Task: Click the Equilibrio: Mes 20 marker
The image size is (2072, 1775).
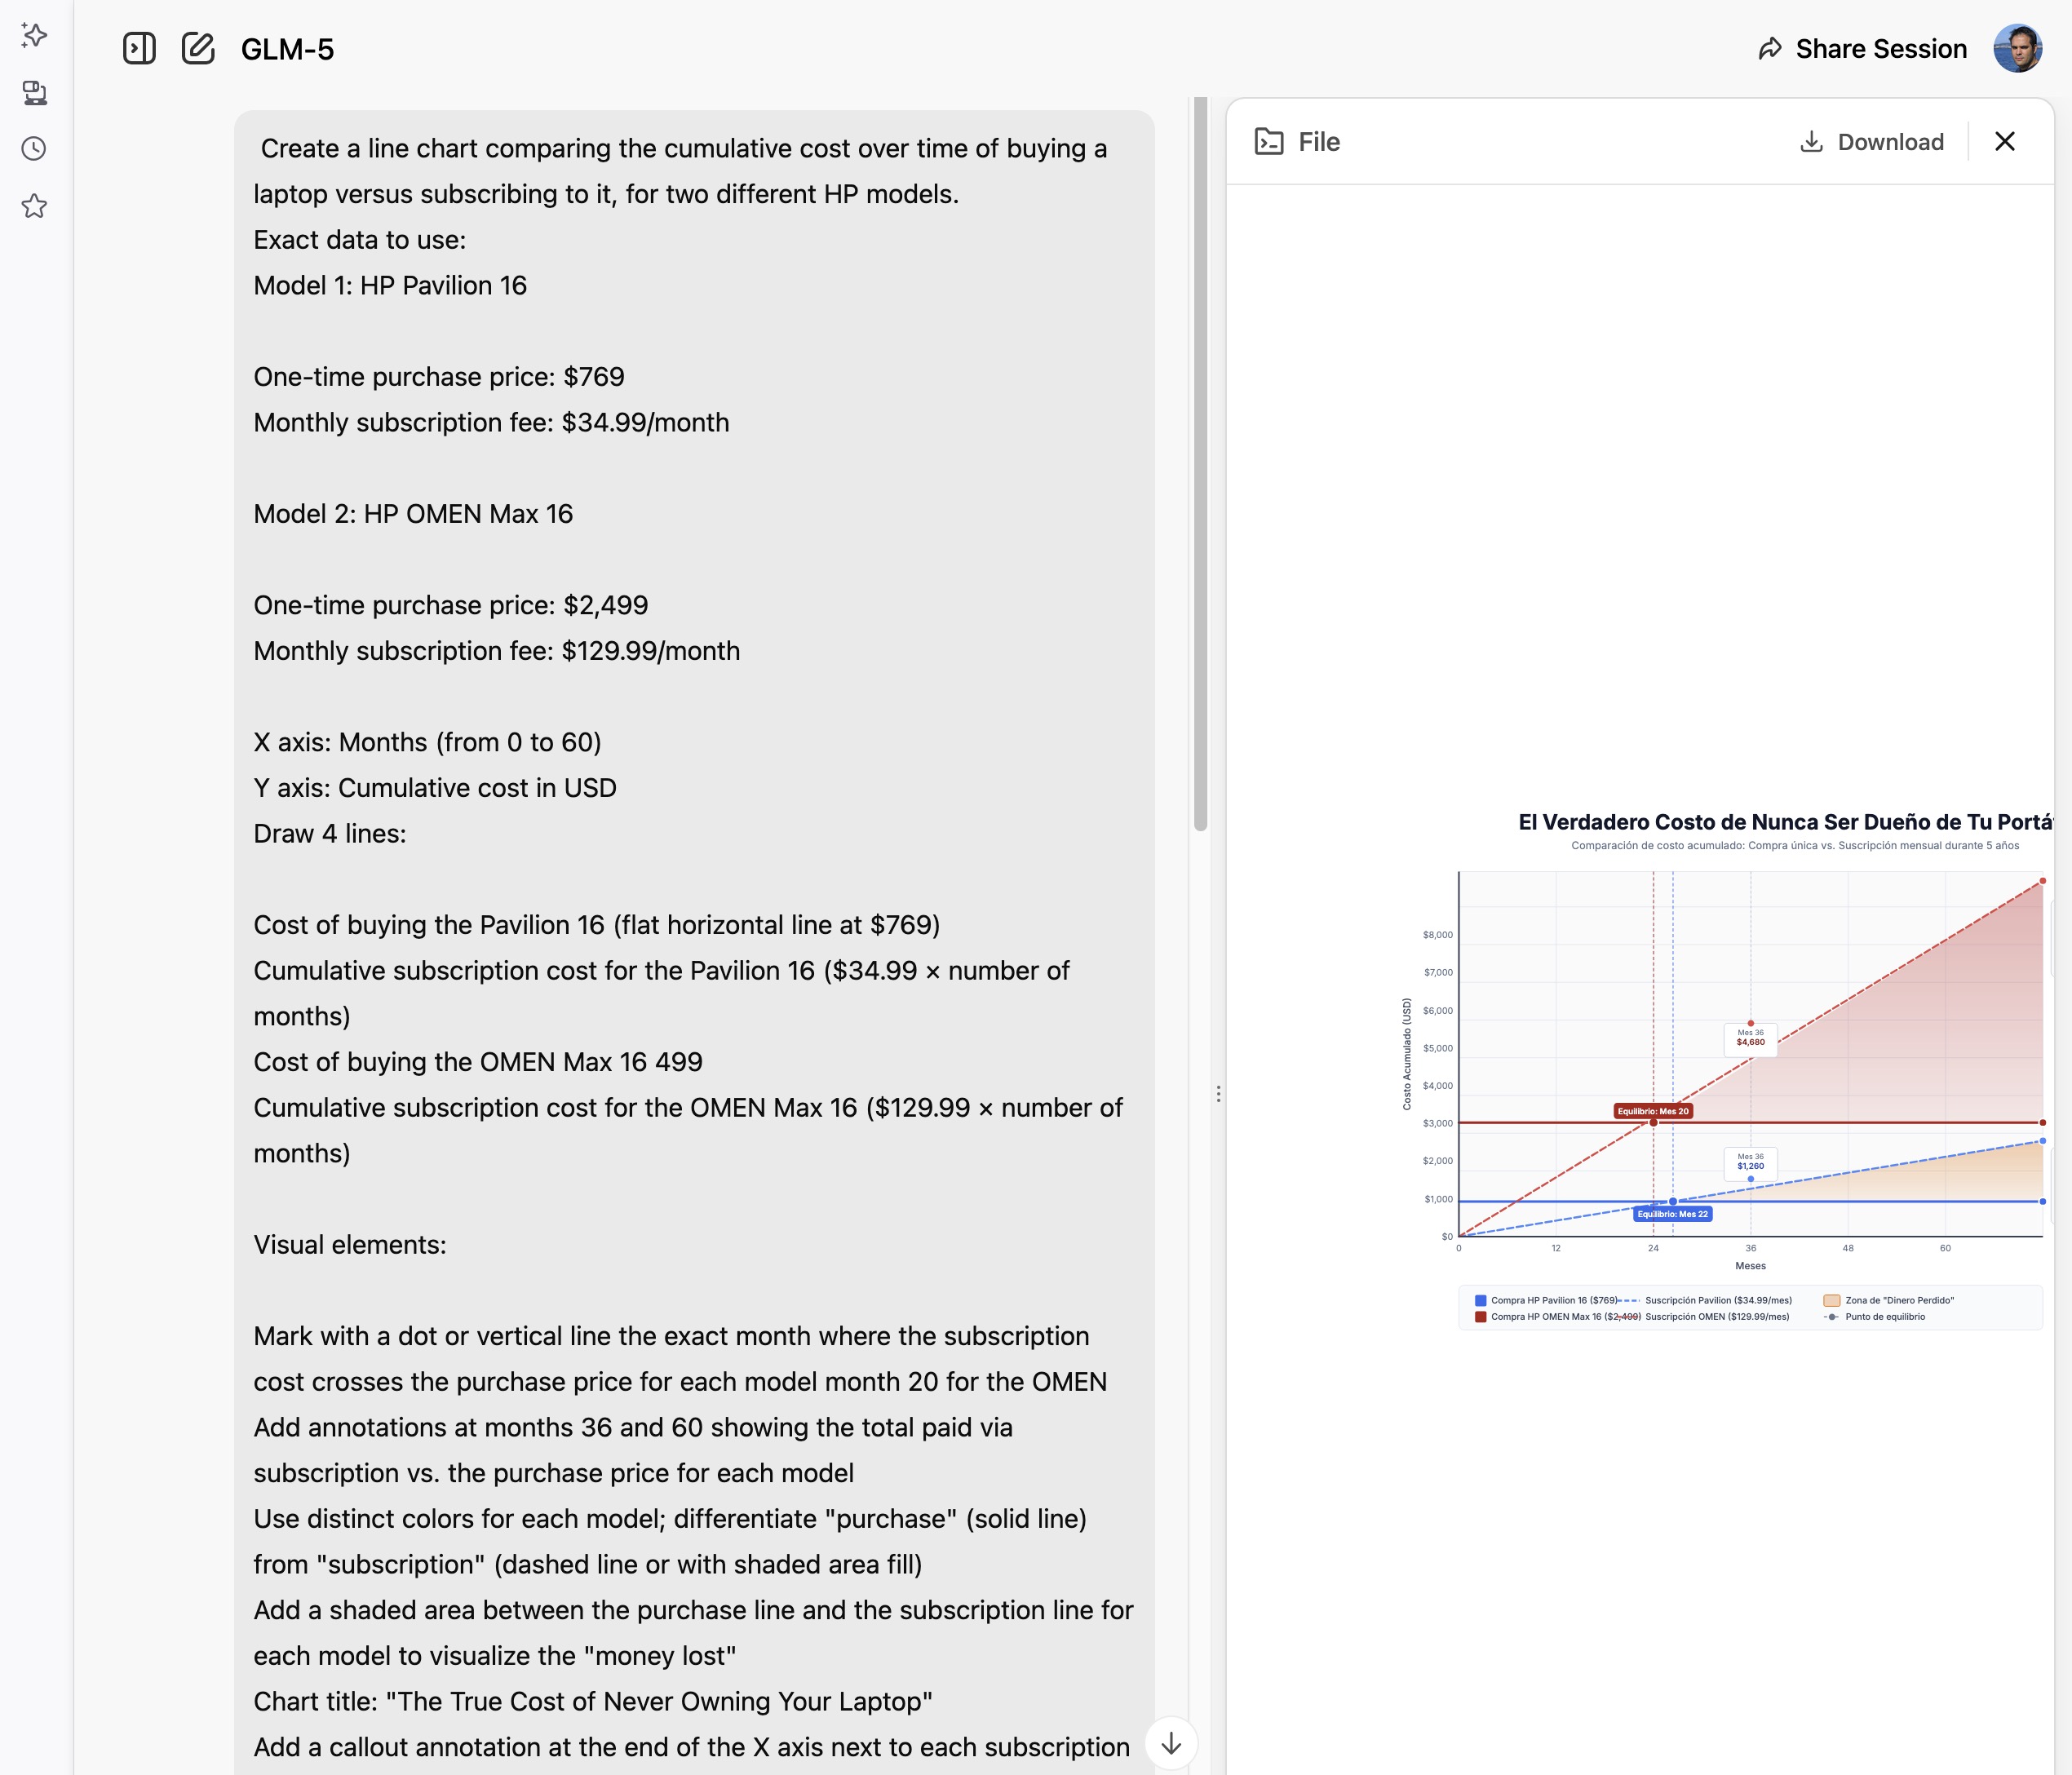Action: click(x=1653, y=1112)
